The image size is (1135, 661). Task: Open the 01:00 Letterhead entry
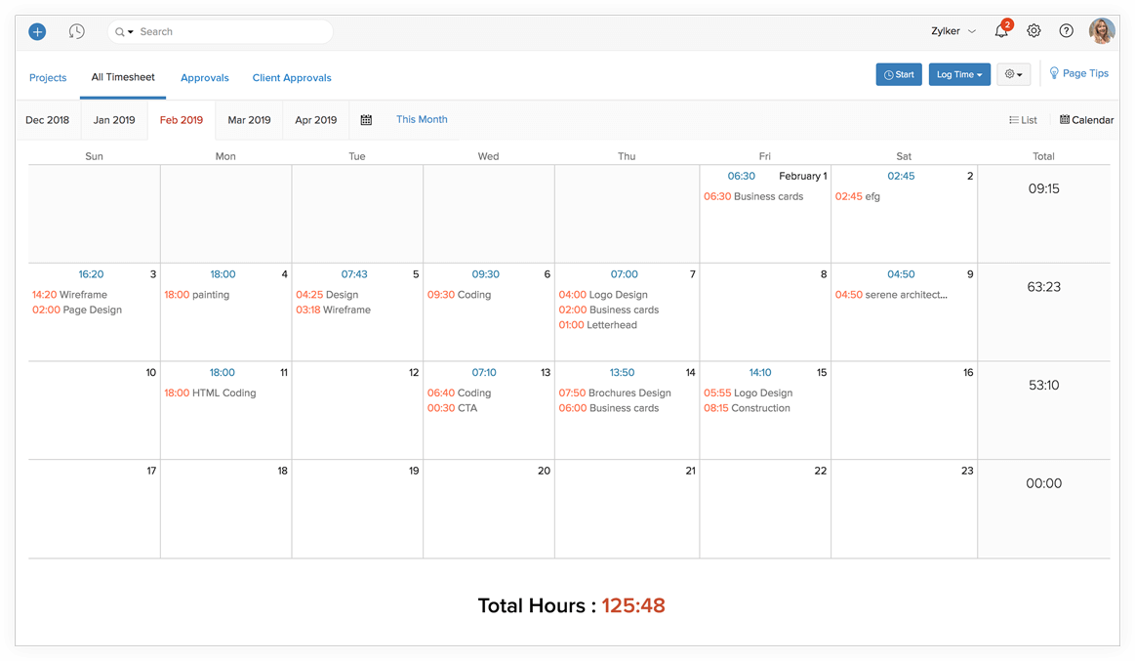coord(598,325)
